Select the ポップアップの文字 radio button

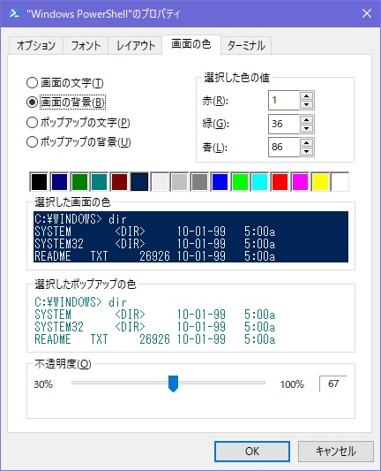click(32, 122)
